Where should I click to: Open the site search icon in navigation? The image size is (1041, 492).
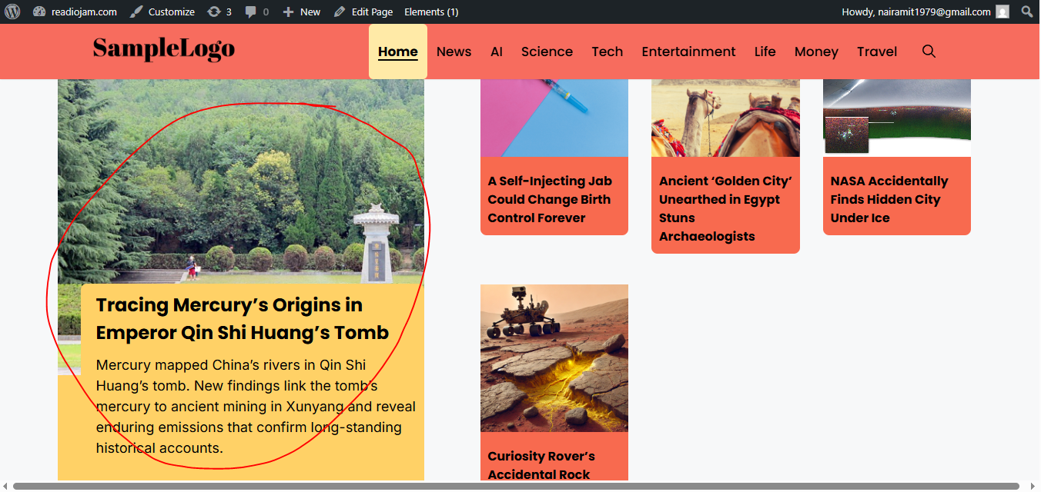coord(929,52)
